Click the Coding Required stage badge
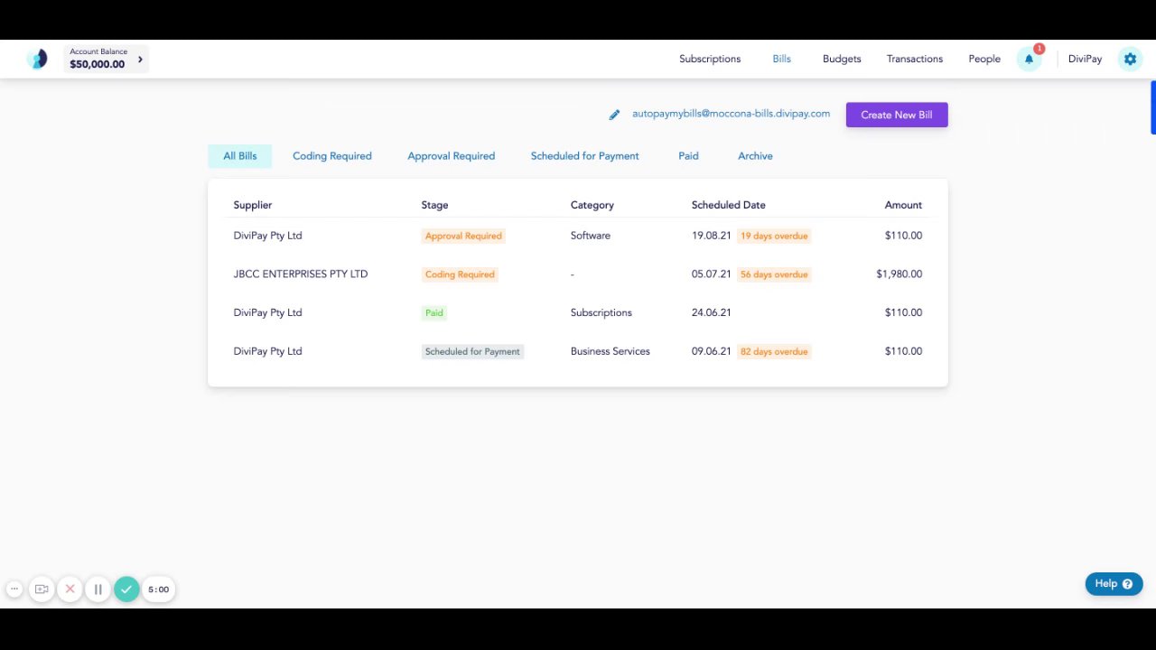The height and width of the screenshot is (650, 1156). 460,274
